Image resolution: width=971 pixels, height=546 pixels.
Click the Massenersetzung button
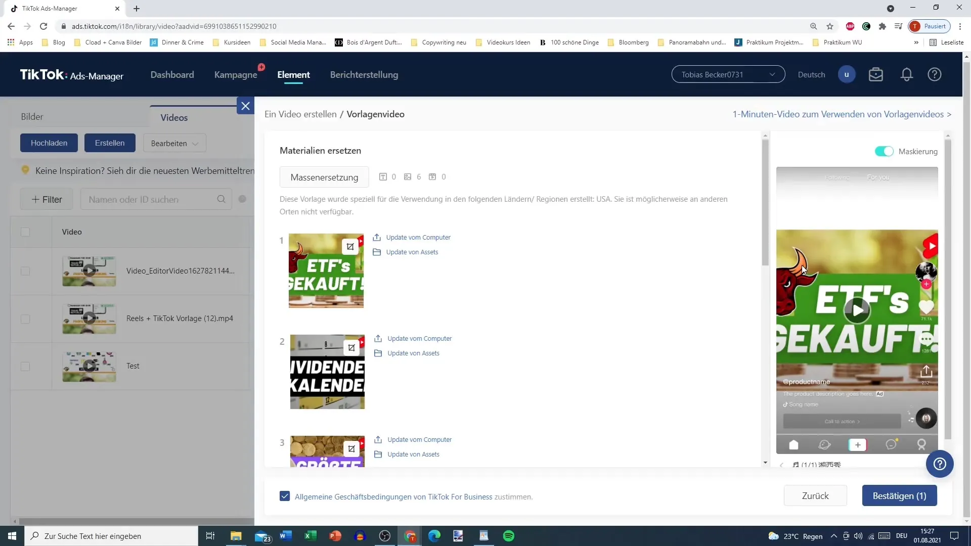pos(324,177)
